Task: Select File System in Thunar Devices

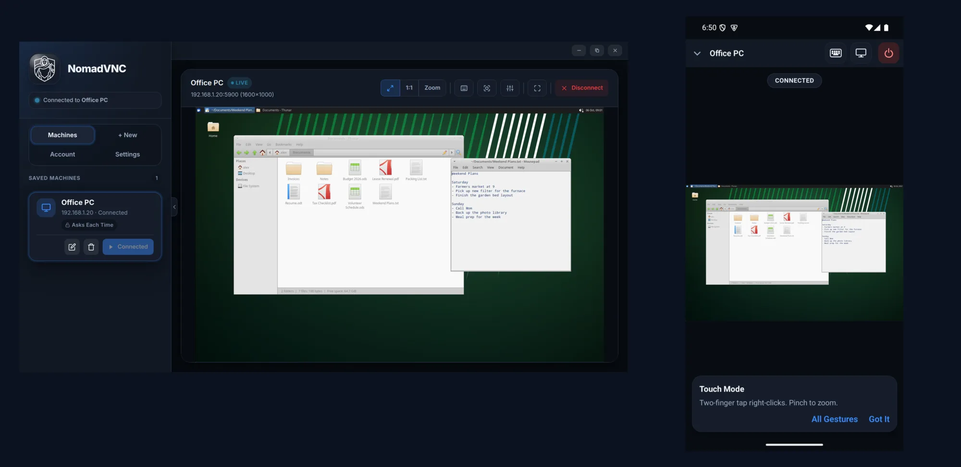Action: coord(248,186)
